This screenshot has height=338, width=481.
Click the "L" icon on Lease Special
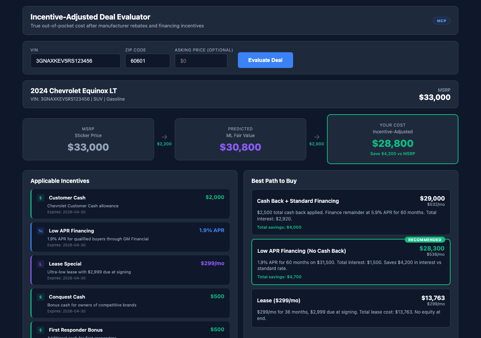point(40,264)
